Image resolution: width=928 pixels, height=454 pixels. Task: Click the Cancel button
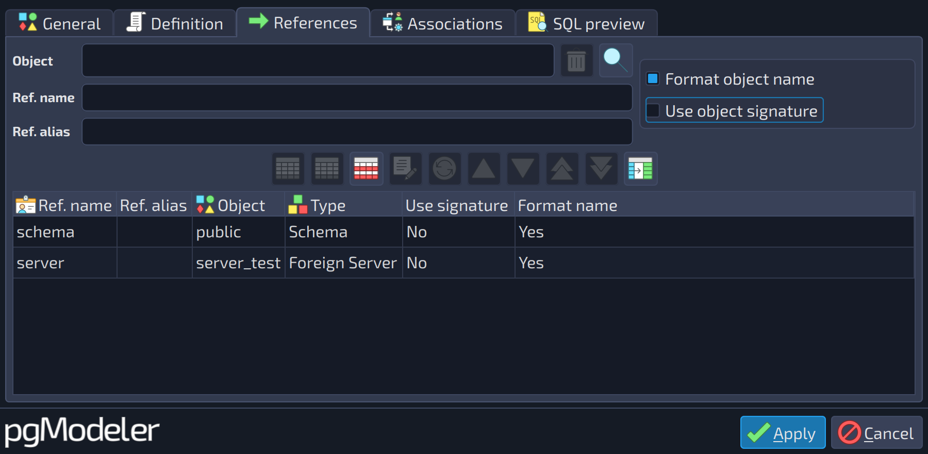click(876, 432)
